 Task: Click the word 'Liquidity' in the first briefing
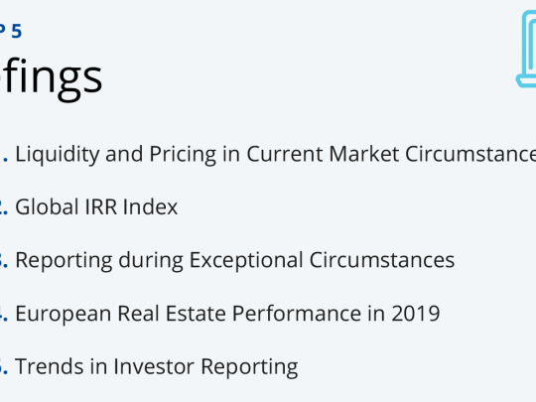coord(58,155)
